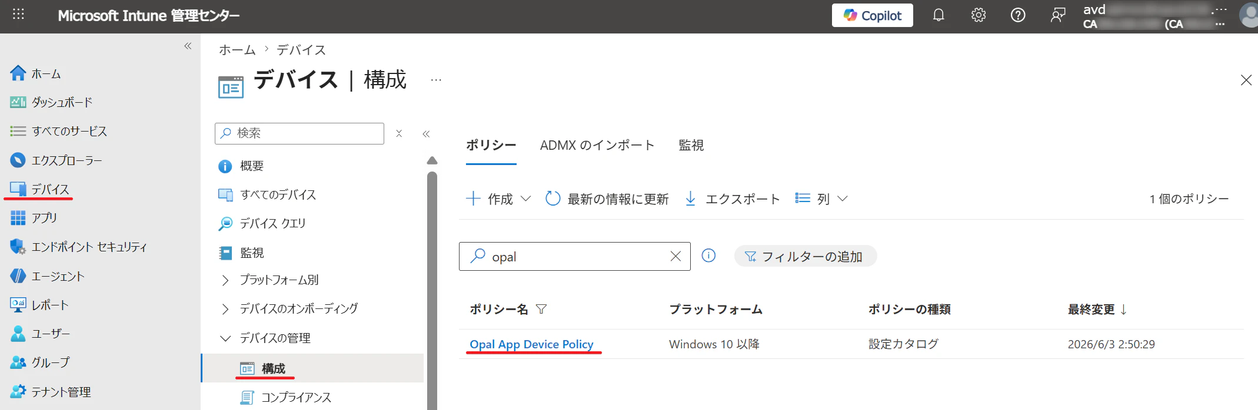The image size is (1258, 410).
Task: Open the notifications bell
Action: (938, 15)
